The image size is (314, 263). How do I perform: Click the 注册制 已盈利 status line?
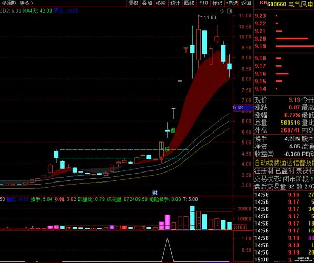pos(284,171)
